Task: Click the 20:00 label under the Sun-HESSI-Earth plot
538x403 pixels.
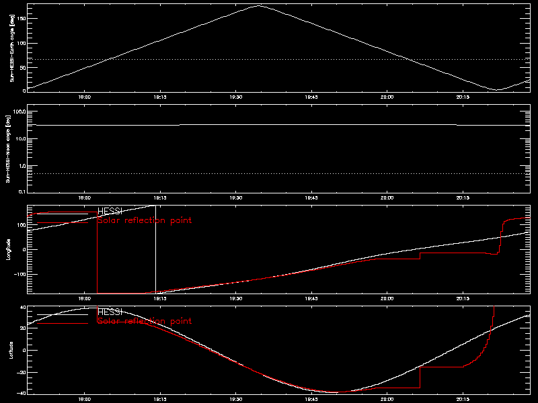Action: pos(387,97)
